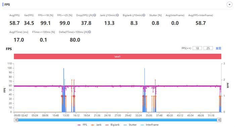This screenshot has width=235, height=127.
Task: Select the red label1 bar
Action: click(x=117, y=56)
